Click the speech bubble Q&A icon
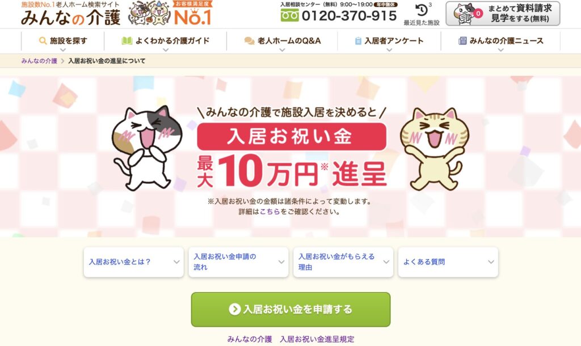Screen dimensions: 581x346 click(x=250, y=41)
